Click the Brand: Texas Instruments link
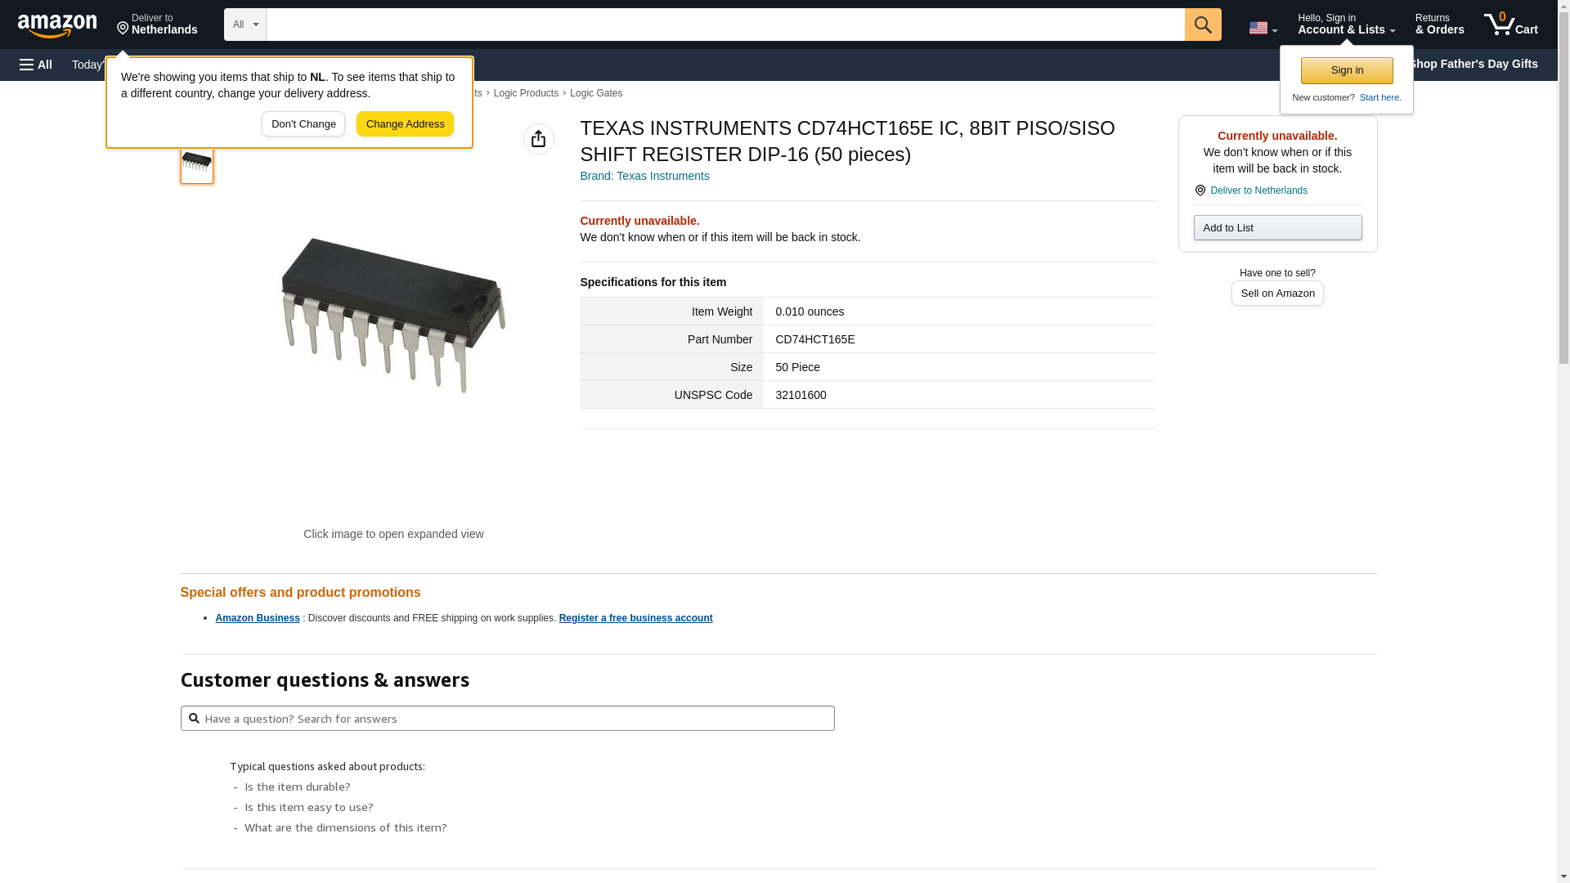The width and height of the screenshot is (1570, 883). point(644,176)
